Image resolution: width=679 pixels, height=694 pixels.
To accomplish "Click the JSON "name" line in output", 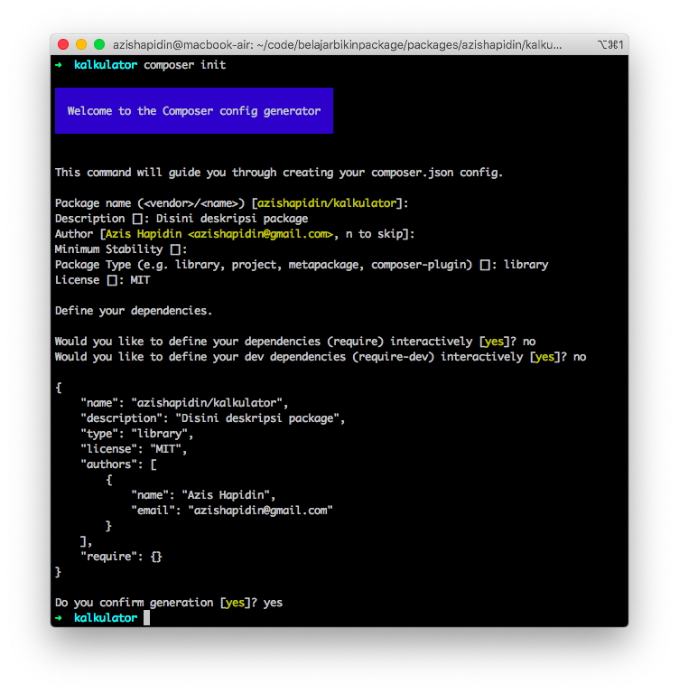I will (184, 403).
